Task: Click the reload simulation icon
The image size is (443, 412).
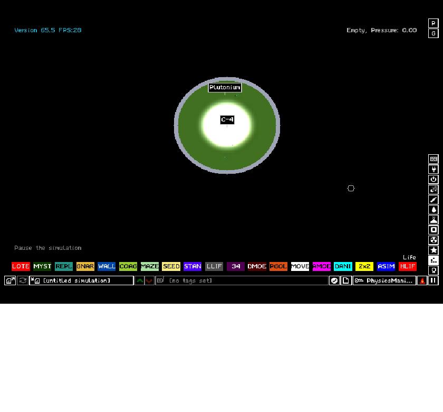Action: 23,280
